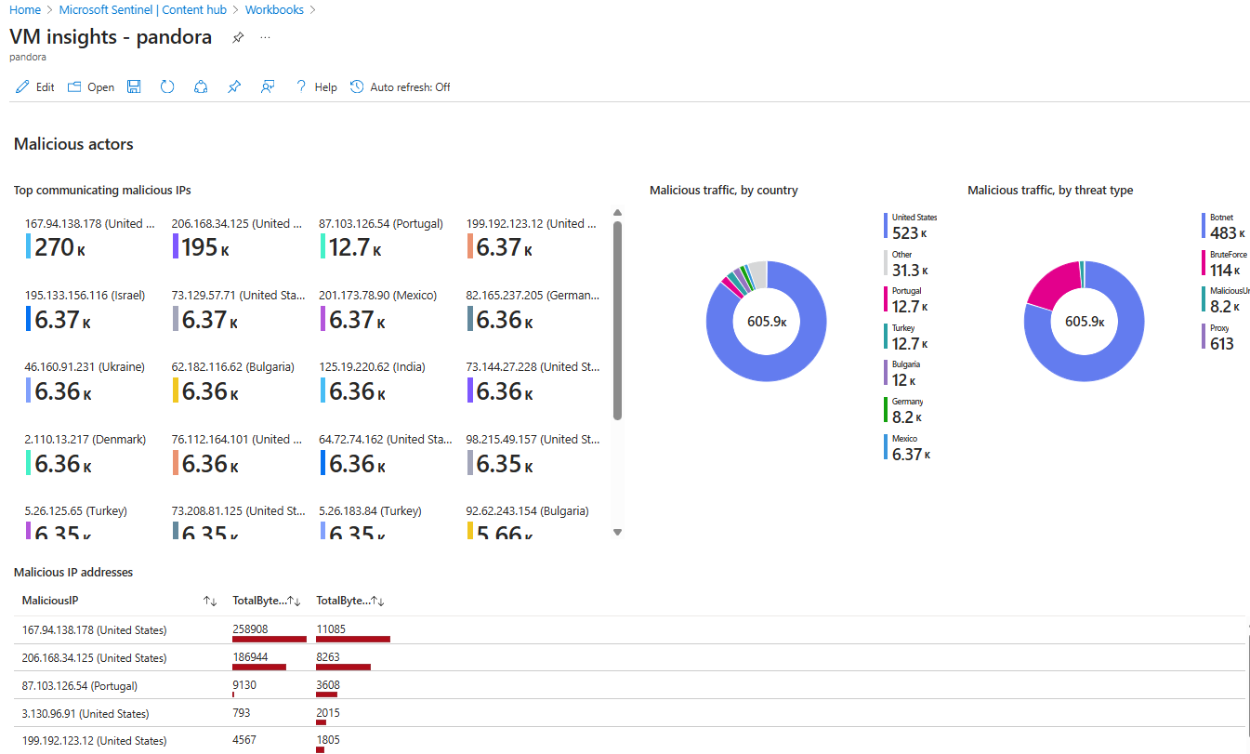
Task: Open the more options ellipsis beside the title
Action: [x=266, y=37]
